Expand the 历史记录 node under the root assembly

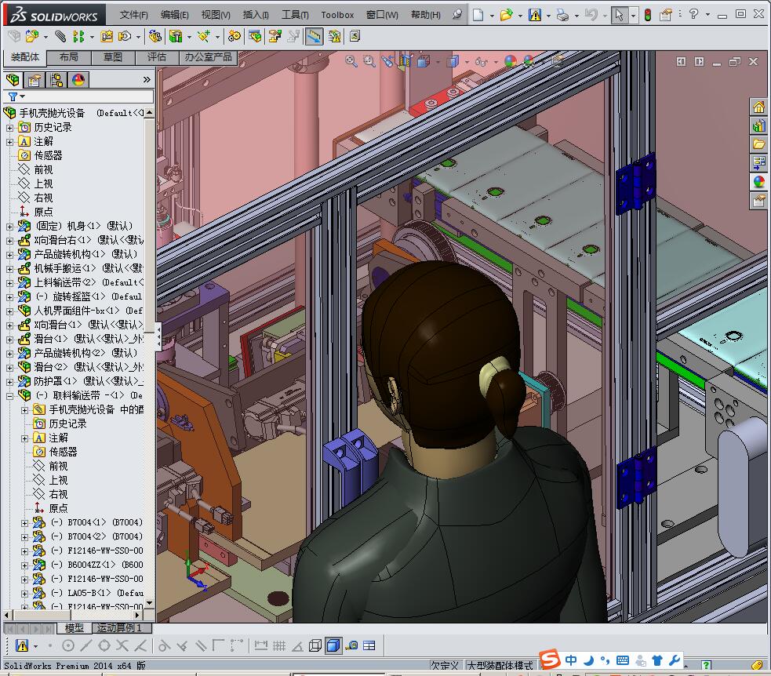click(10, 128)
